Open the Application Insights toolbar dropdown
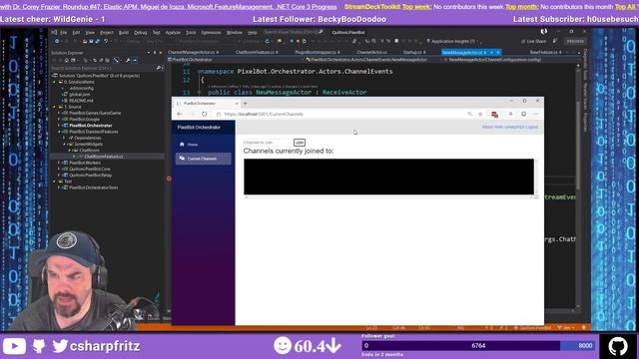The image size is (639, 359). [452, 41]
